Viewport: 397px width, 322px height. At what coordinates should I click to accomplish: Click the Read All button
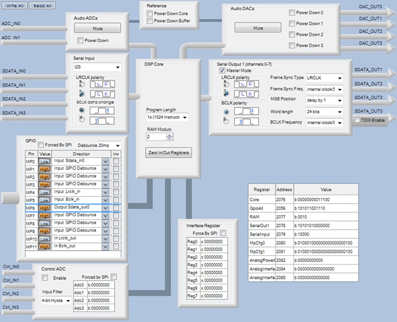tap(42, 5)
